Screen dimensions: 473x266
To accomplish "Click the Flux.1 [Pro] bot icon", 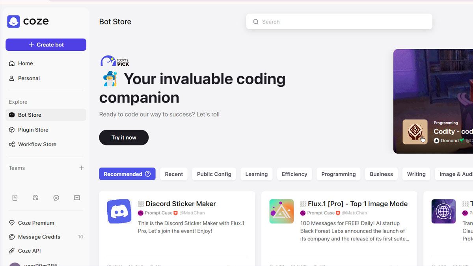I will coord(281,211).
